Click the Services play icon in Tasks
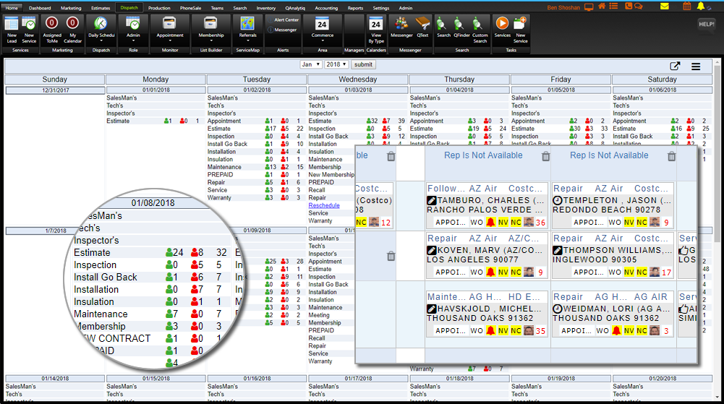The image size is (724, 404). click(x=502, y=24)
